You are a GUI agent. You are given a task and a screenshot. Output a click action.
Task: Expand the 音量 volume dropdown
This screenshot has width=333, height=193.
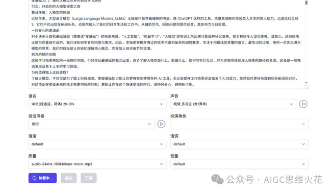point(239,164)
